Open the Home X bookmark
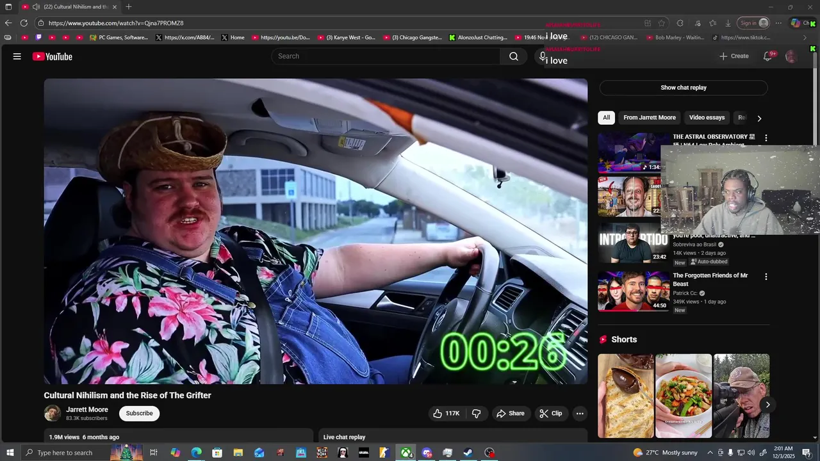Image resolution: width=820 pixels, height=461 pixels. [233, 38]
